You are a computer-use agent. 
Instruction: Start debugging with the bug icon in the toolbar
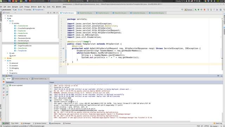coord(198,10)
